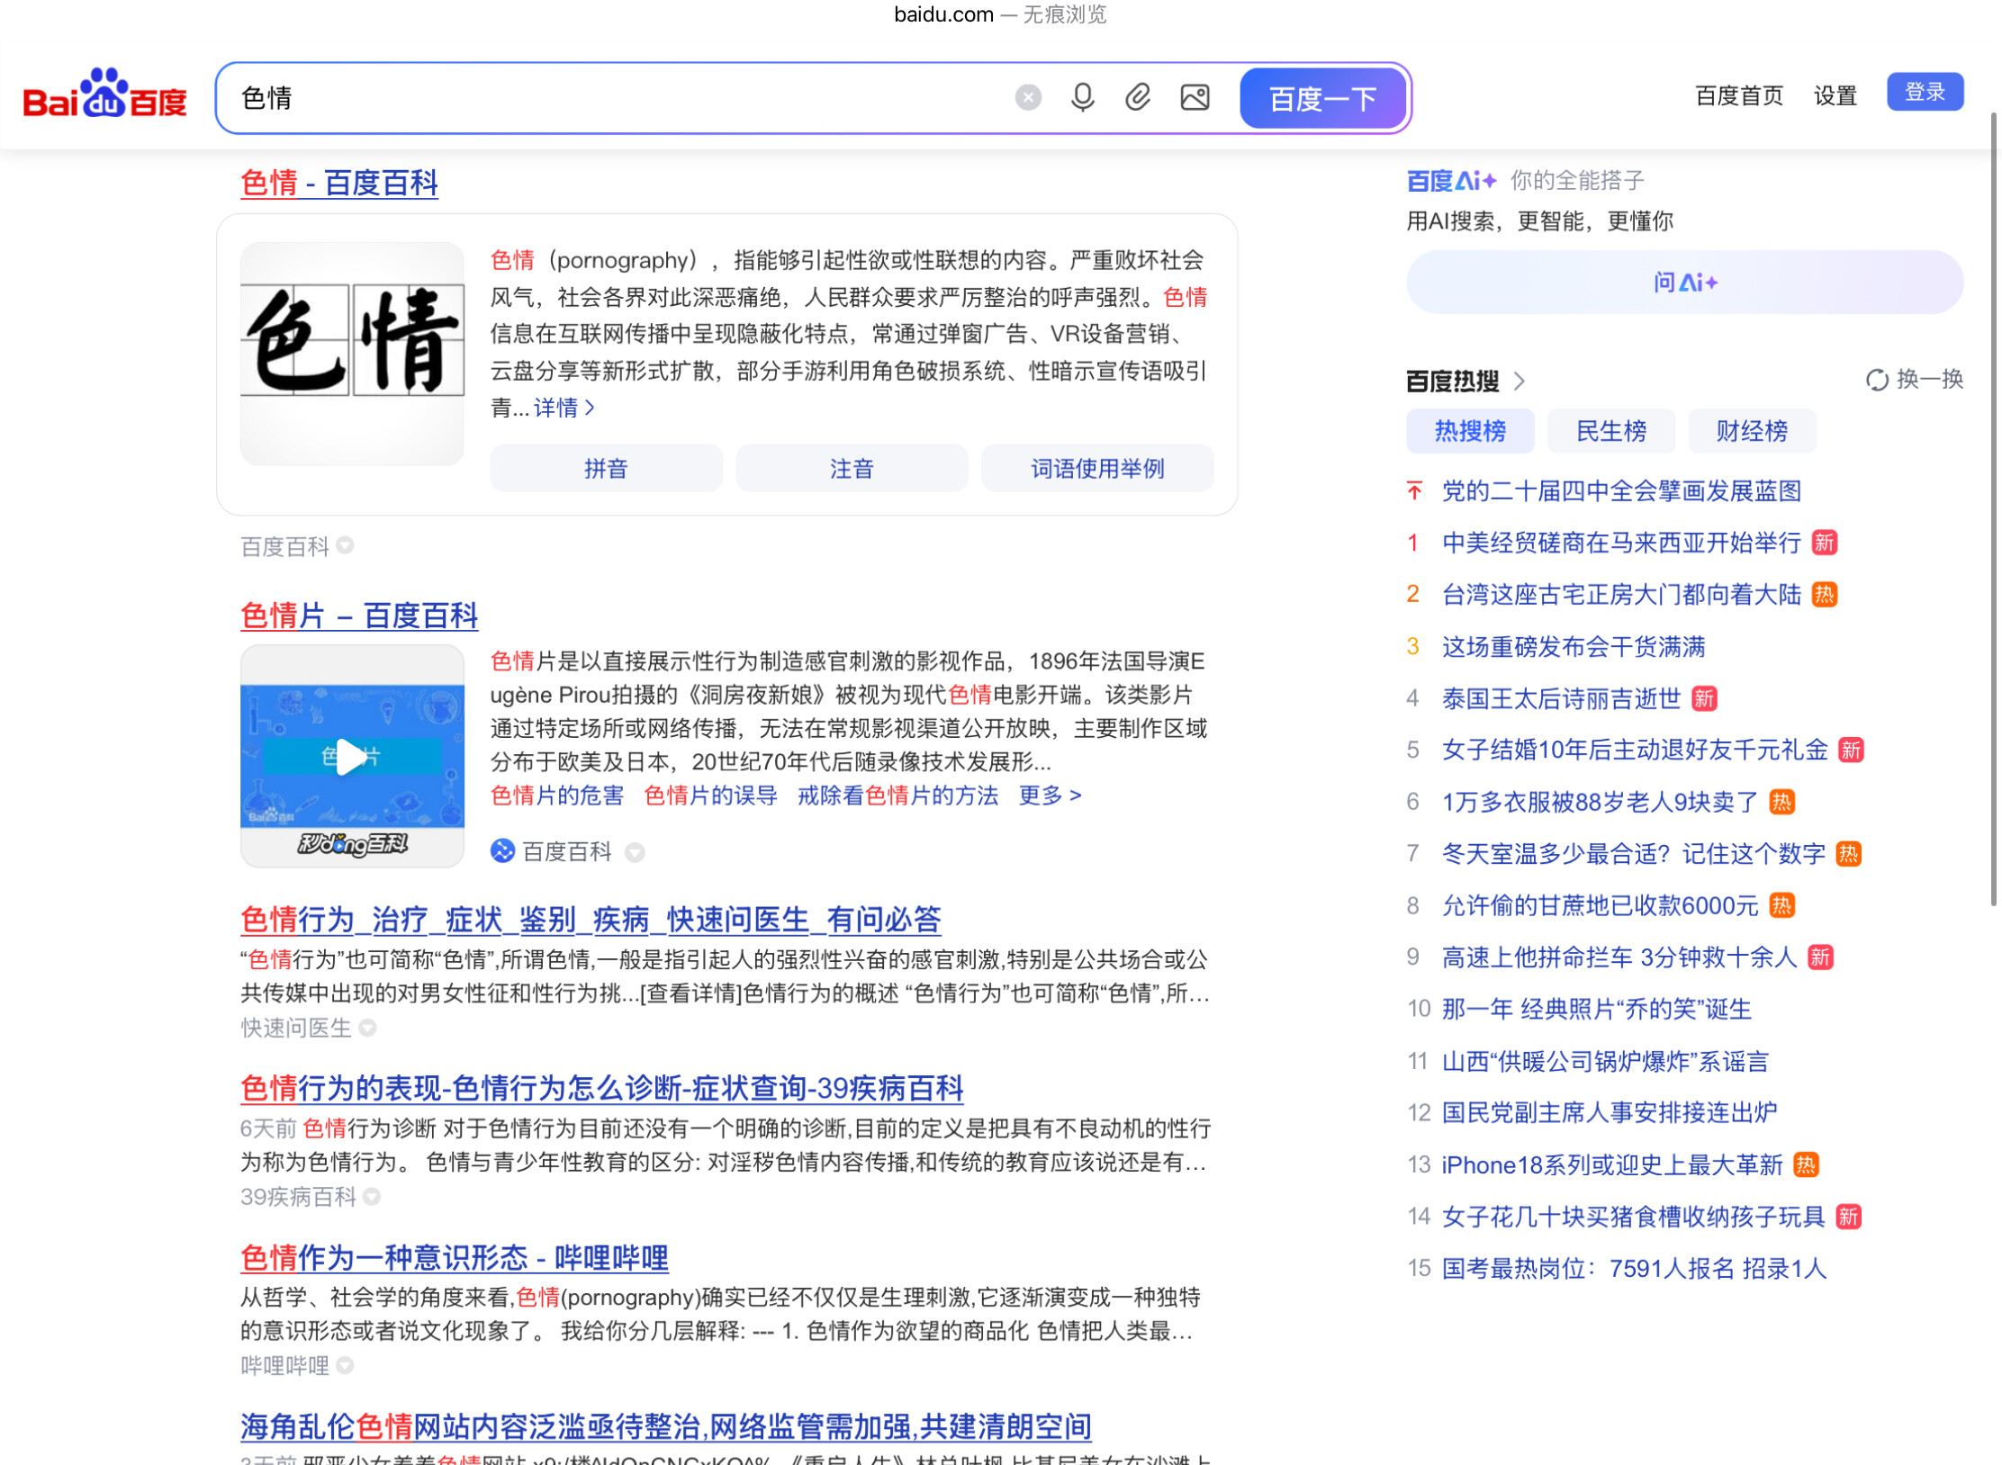The image size is (2002, 1465).
Task: Click the 百度百科 source paw icon
Action: tap(503, 852)
